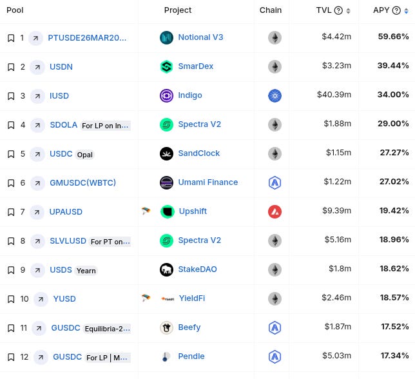Click the Umami Finance logo icon
The image size is (415, 379).
(166, 182)
